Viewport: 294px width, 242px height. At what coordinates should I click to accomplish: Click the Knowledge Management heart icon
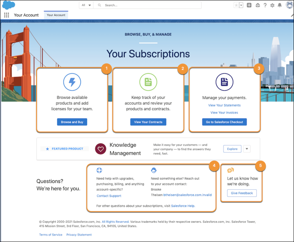point(101,149)
